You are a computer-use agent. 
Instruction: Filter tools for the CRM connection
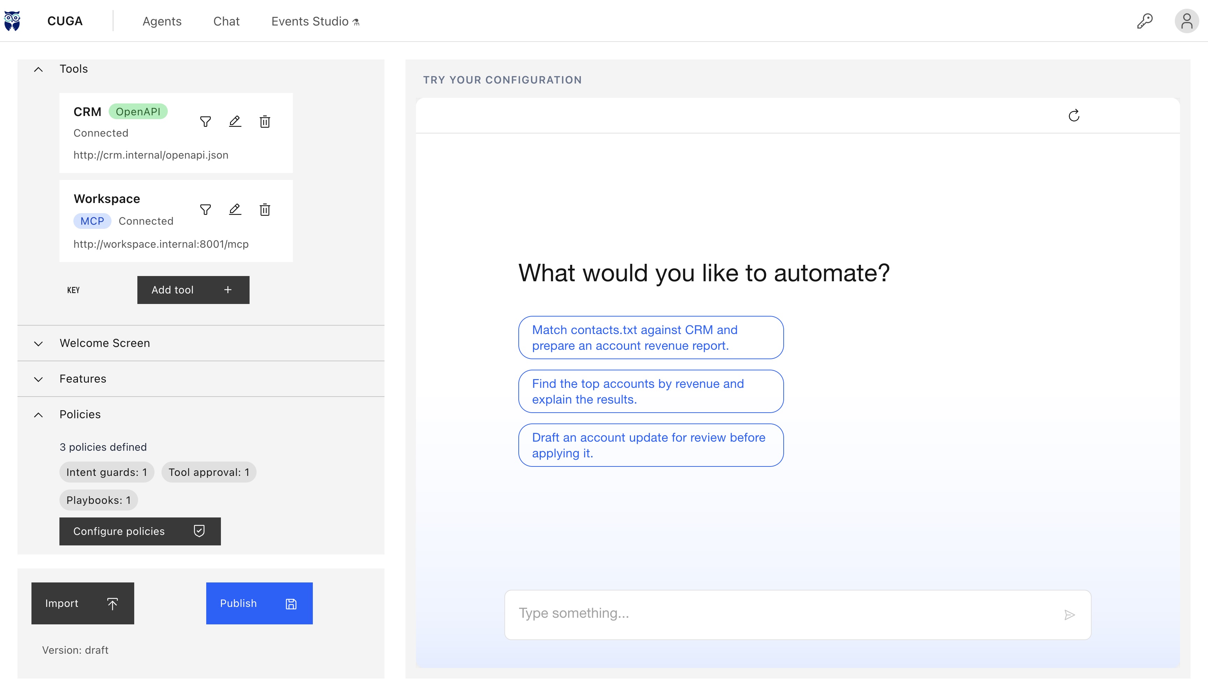pyautogui.click(x=206, y=122)
